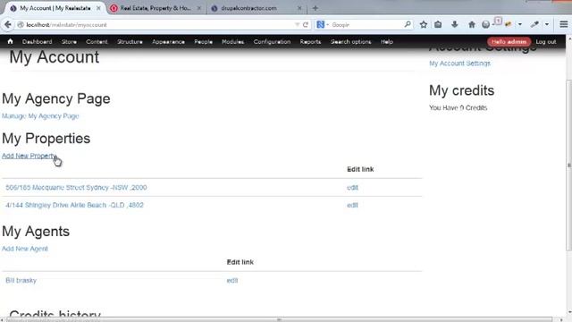
Task: Open the Modules admin menu
Action: click(x=232, y=42)
